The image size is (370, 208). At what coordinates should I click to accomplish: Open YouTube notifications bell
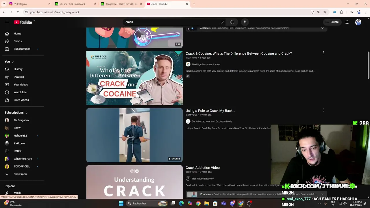pos(347,22)
